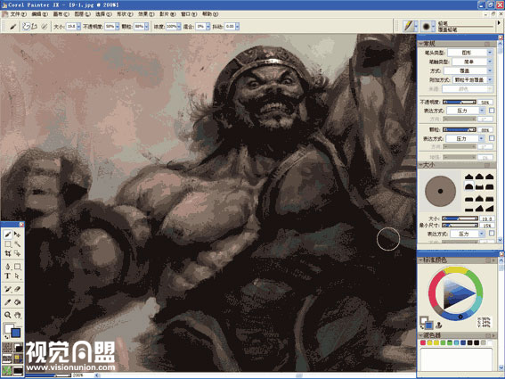Open 大小 size dropdown in property bar
The width and height of the screenshot is (505, 379).
[x=78, y=27]
